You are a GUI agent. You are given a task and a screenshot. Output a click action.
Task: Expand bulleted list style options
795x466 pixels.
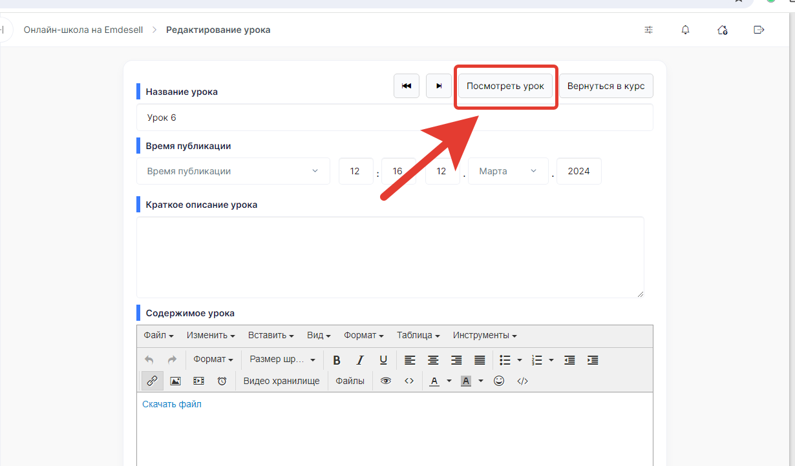(520, 360)
